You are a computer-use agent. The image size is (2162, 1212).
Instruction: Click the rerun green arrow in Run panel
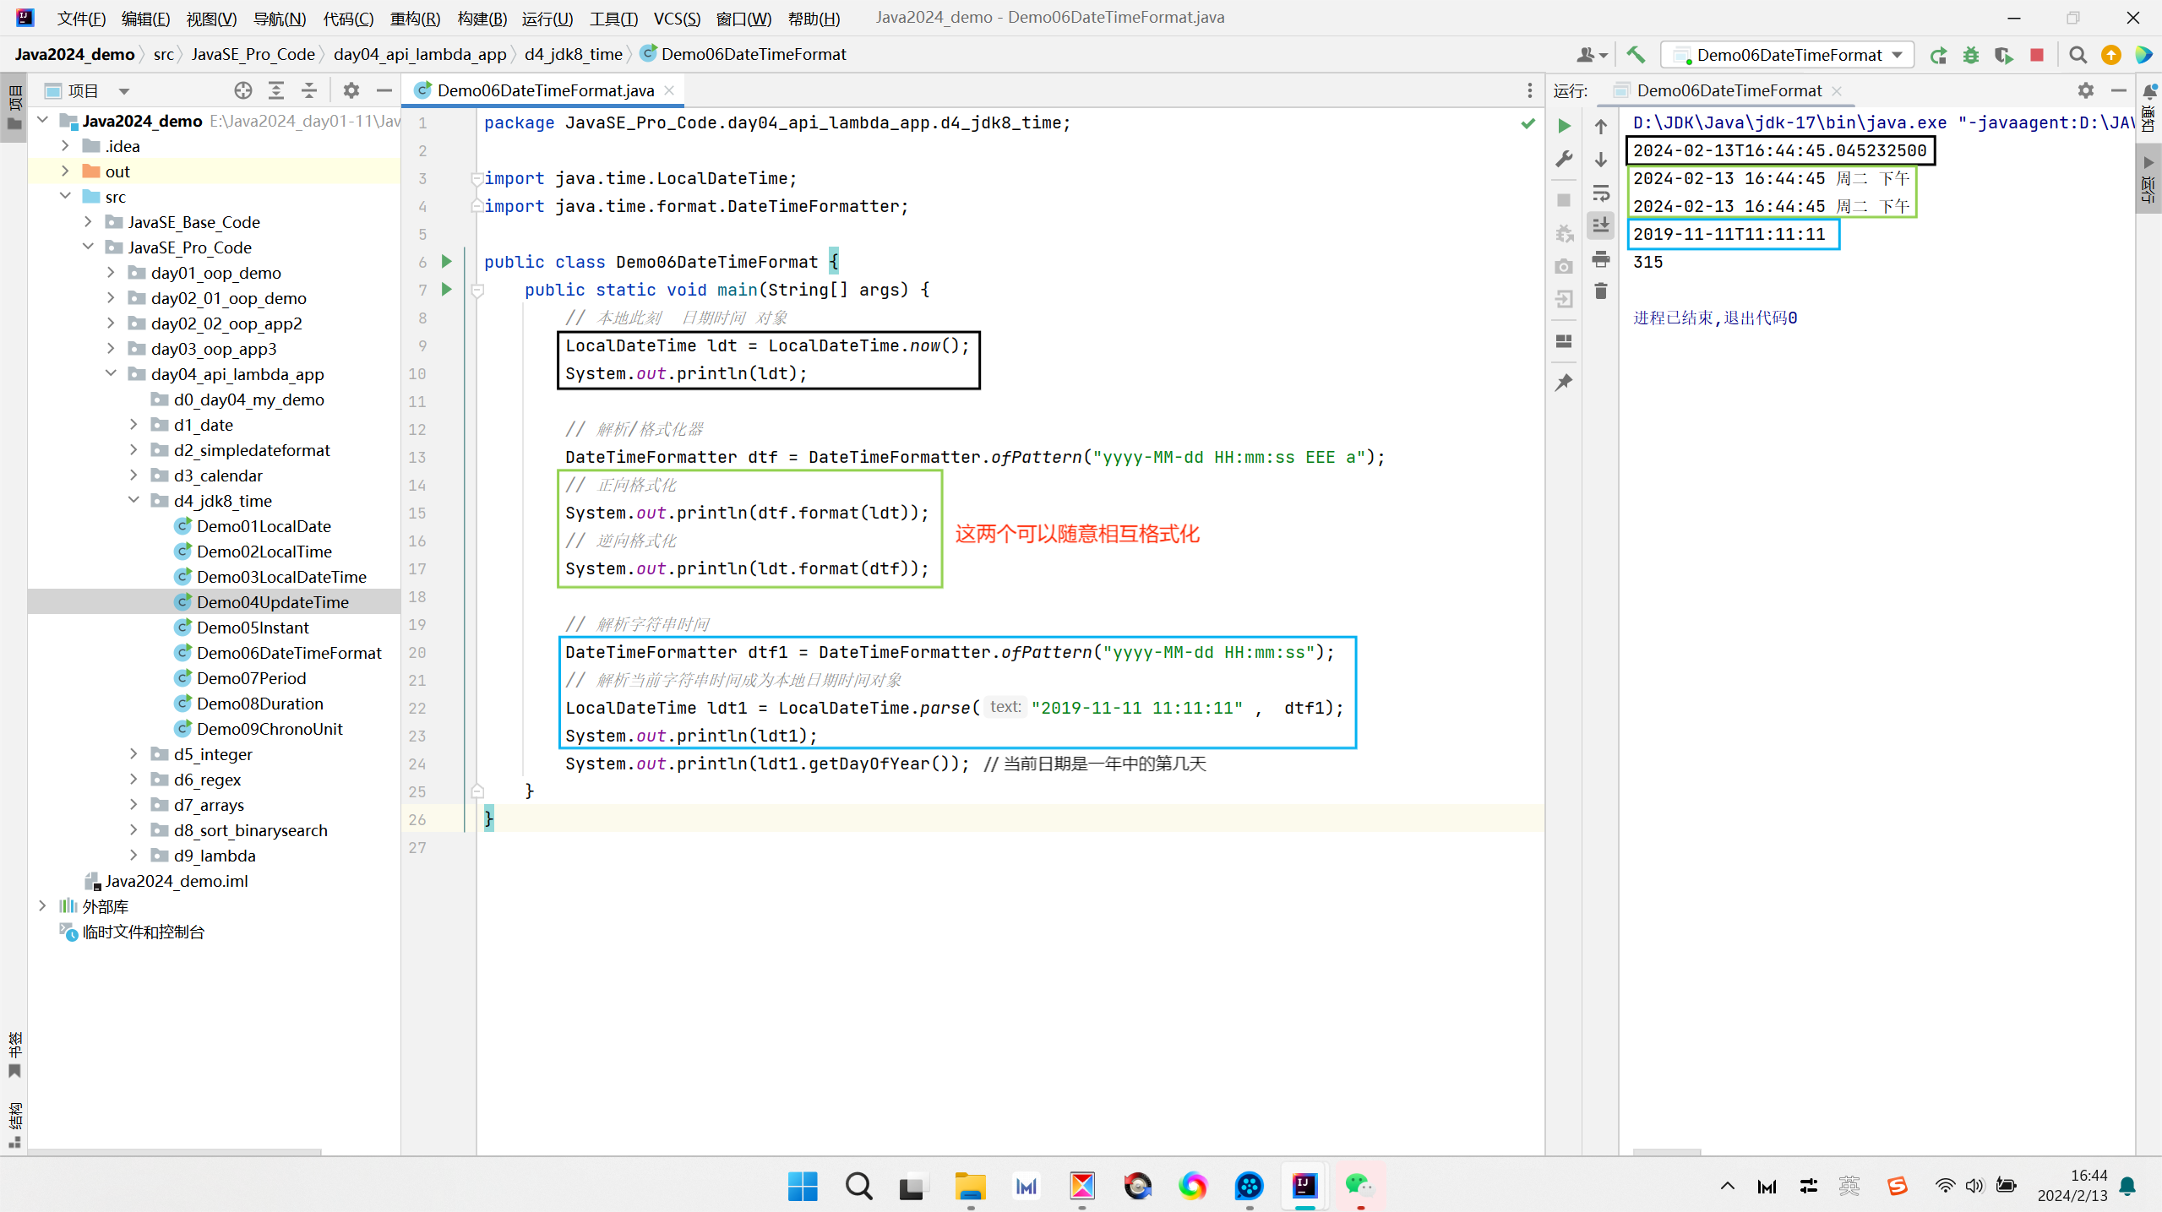[1564, 126]
